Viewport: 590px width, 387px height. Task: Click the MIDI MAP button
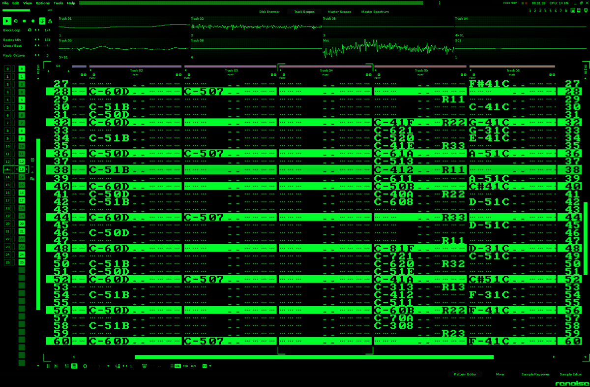click(510, 3)
